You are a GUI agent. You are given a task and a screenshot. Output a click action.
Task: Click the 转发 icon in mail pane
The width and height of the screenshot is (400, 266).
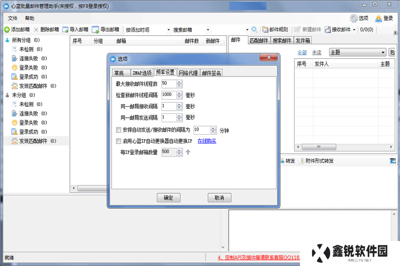click(282, 161)
